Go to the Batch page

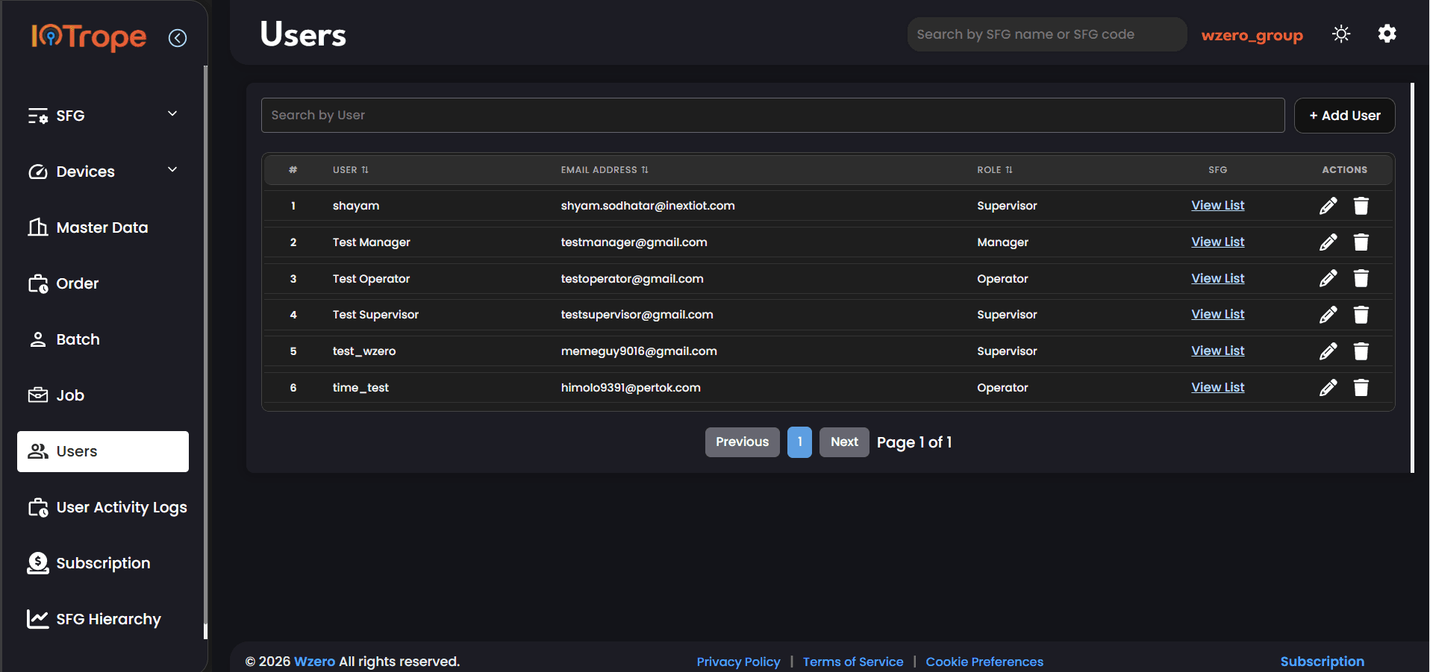coord(103,339)
